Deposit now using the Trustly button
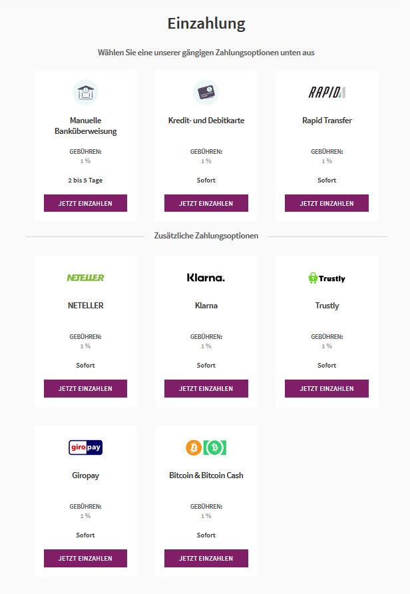 click(327, 389)
